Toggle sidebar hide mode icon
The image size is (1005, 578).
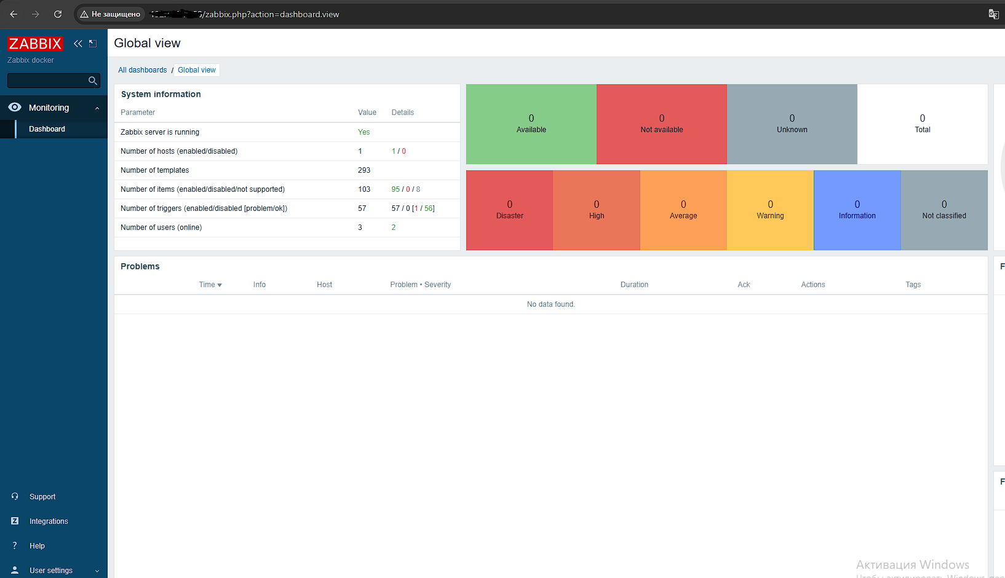(x=93, y=44)
